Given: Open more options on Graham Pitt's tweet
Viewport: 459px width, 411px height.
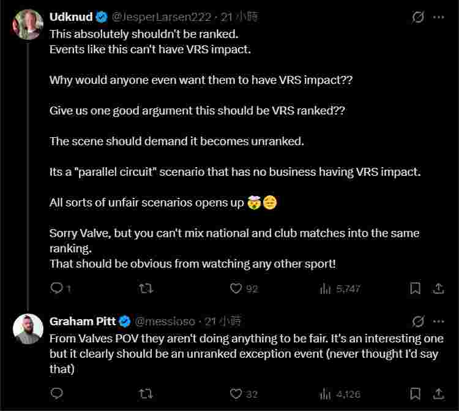Looking at the screenshot, I should [x=438, y=321].
